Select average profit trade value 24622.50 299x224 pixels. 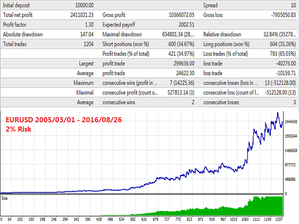pyautogui.click(x=185, y=73)
